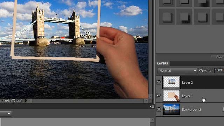
Task: Select the Background layer thumbnail
Action: tap(171, 109)
